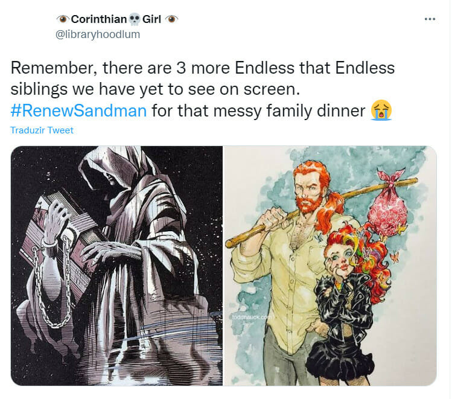Image resolution: width=452 pixels, height=399 pixels.
Task: Click the Corinthian Girl display name
Action: [117, 19]
